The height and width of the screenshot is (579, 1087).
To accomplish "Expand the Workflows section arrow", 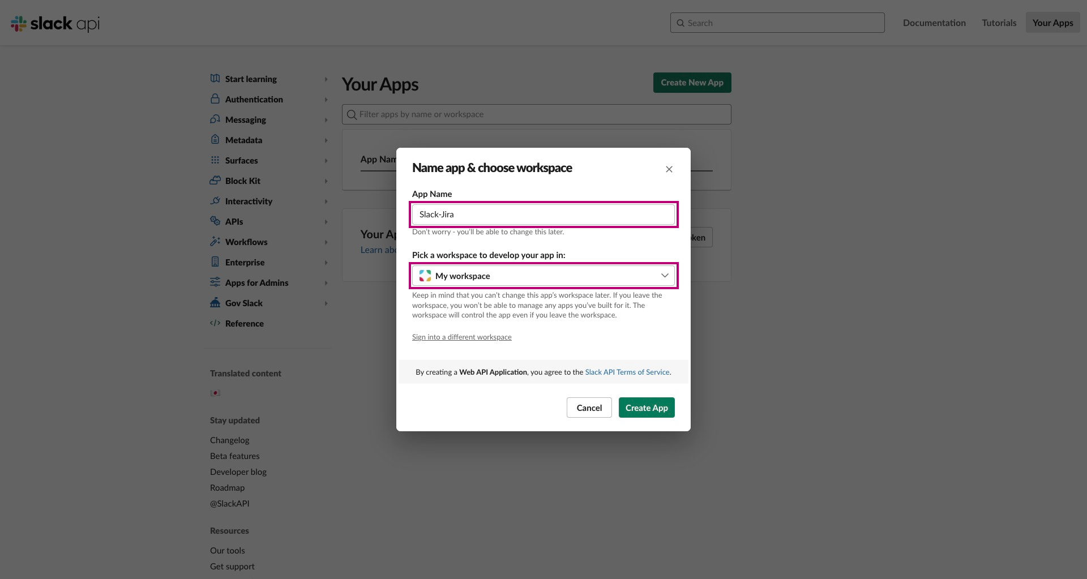I will coord(326,242).
